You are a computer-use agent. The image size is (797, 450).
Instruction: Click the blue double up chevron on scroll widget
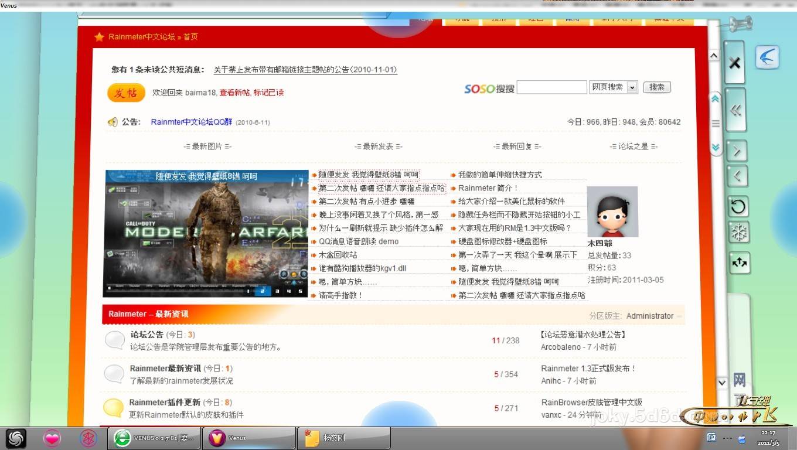point(715,100)
